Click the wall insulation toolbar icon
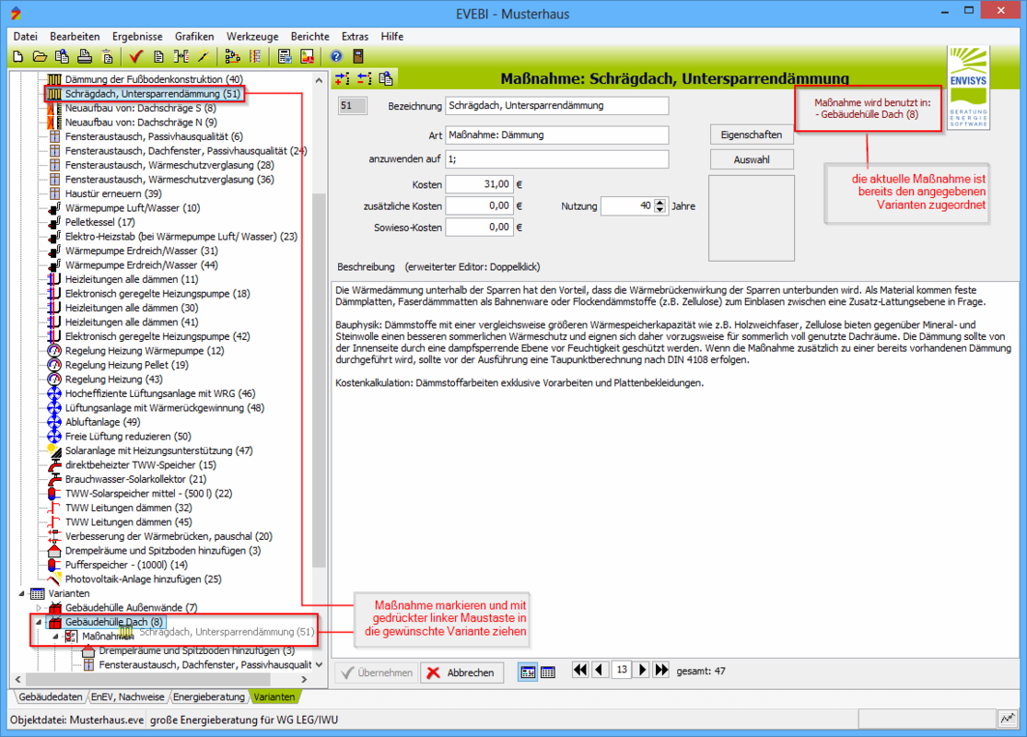This screenshot has height=737, width=1027. tap(255, 57)
